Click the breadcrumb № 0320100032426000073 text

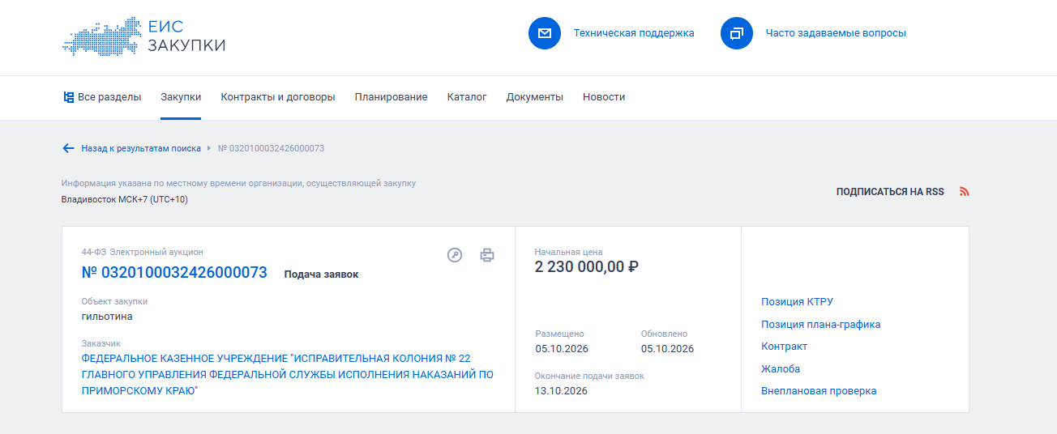[x=272, y=148]
